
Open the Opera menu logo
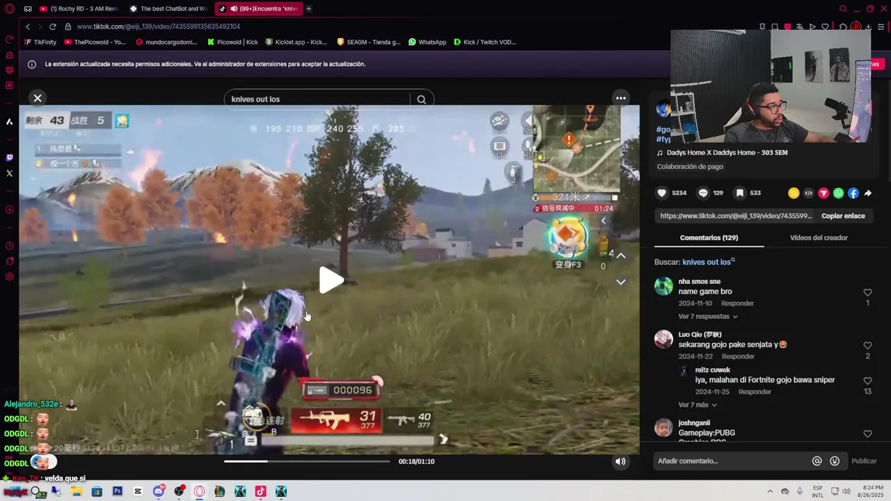pos(9,9)
